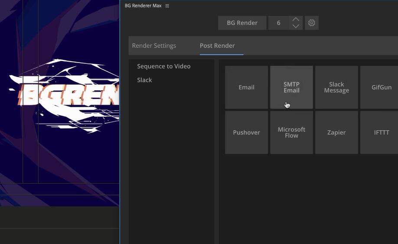Open settings with the gear icon
This screenshot has height=244, width=398.
(x=311, y=23)
